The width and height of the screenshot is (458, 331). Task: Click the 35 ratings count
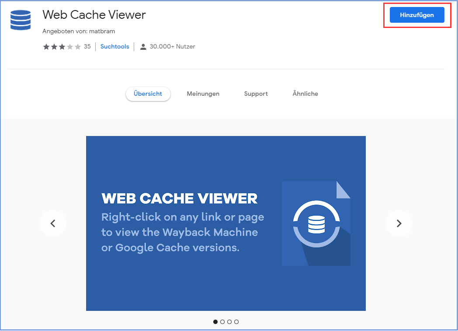(x=87, y=46)
